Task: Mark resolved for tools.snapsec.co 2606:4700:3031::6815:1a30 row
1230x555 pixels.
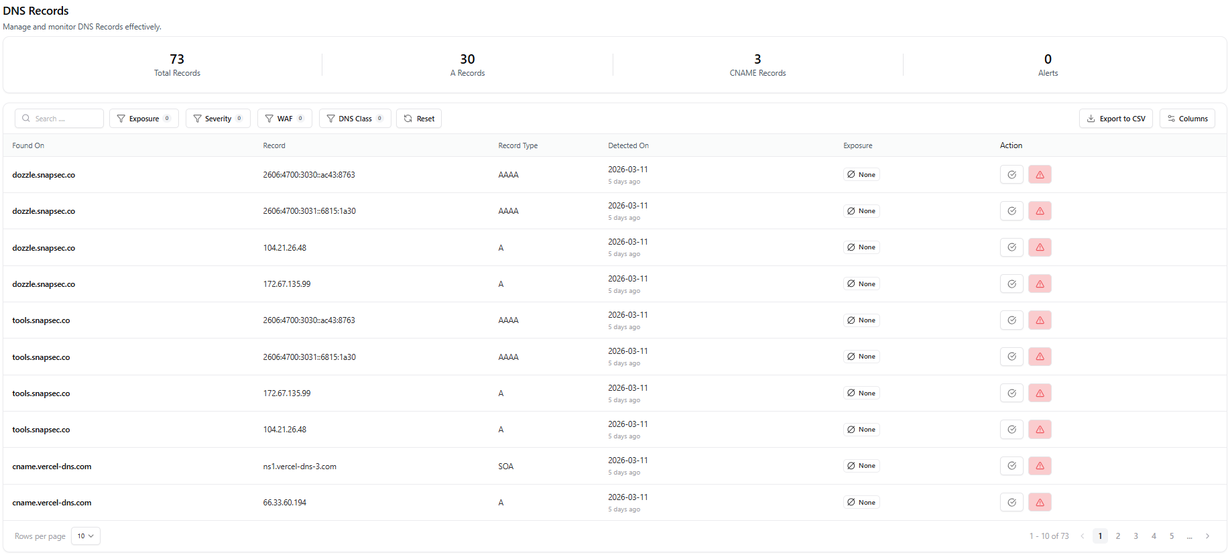Action: point(1011,357)
